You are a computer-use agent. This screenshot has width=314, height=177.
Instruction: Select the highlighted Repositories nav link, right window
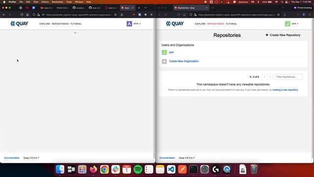[x=216, y=24]
